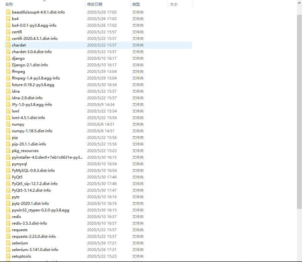The image size is (302, 262).
Task: Select requests-2.23.0.dist-info folder name
Action: [34, 236]
